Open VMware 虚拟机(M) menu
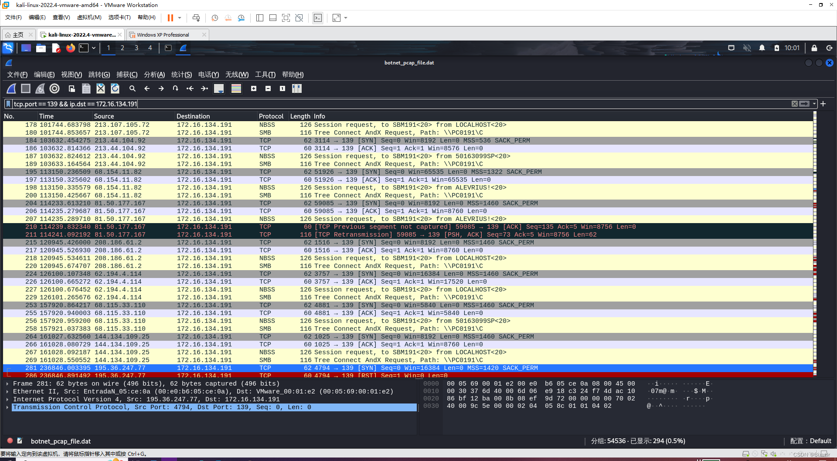 89,17
